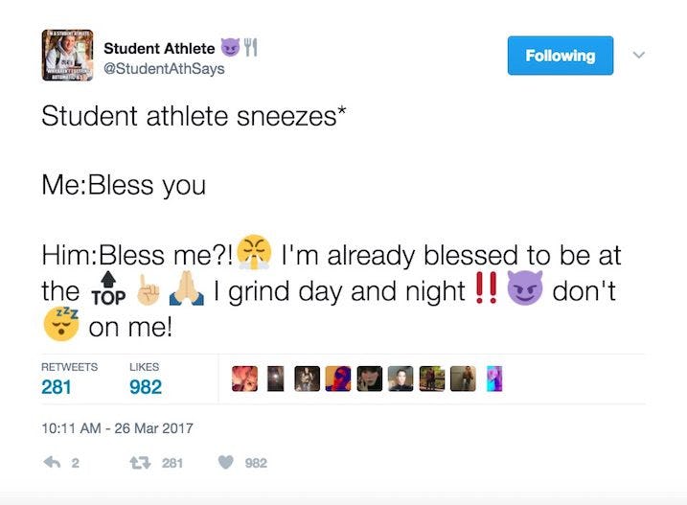Open the last purple-cyan liker avatar

tap(493, 379)
